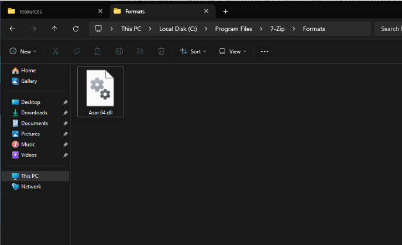Open Downloads in the navigation pane

pyautogui.click(x=34, y=113)
